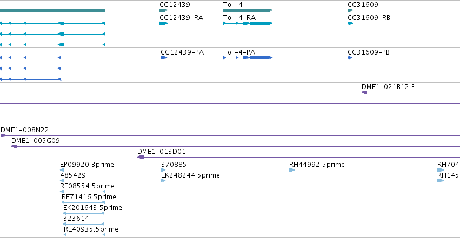Select the DME1-008N22 clone arrow

click(x=3, y=135)
